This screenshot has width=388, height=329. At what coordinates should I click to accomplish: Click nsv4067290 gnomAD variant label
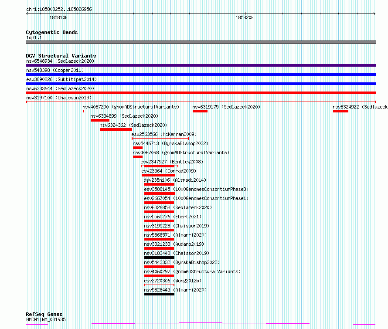131,107
